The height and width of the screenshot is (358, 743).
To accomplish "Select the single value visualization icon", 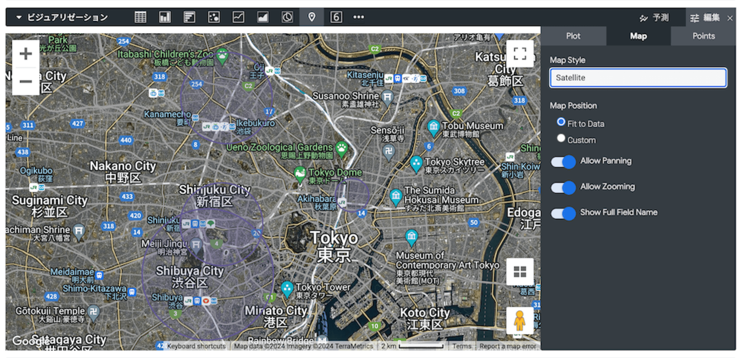I will click(x=336, y=17).
